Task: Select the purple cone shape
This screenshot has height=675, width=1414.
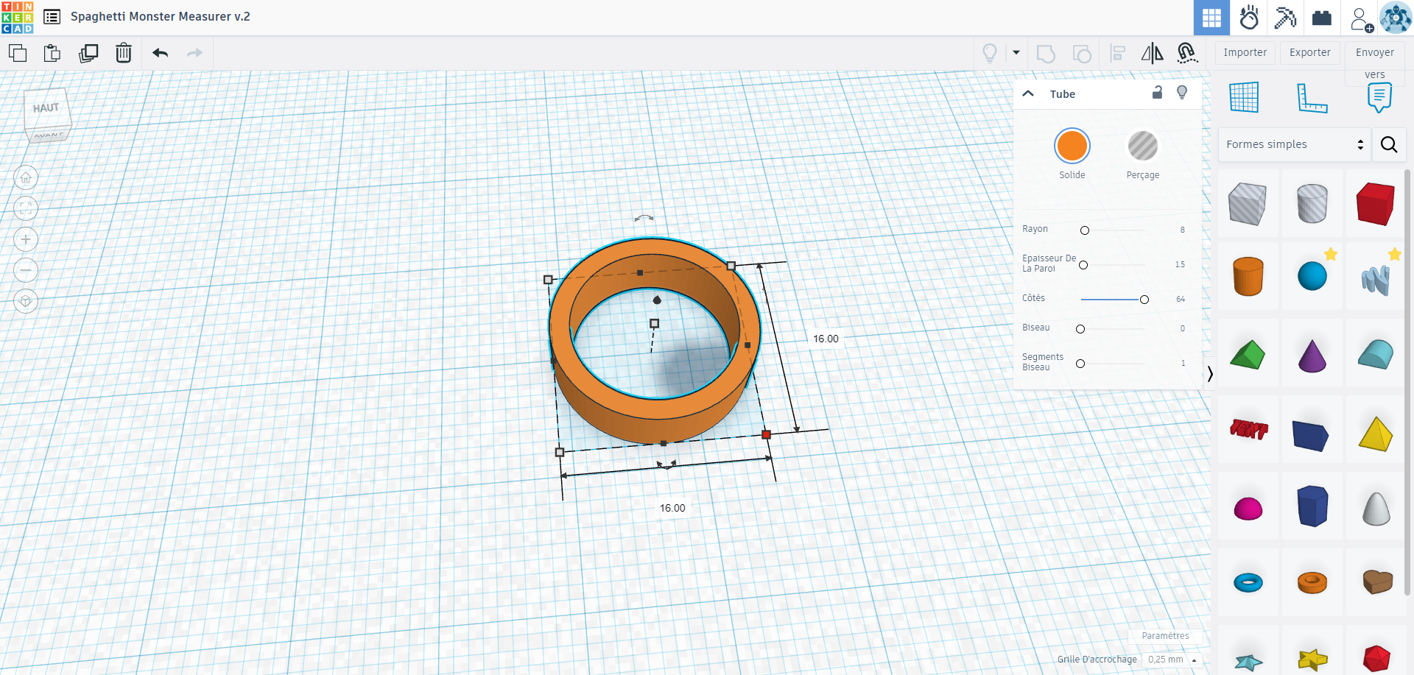Action: coord(1312,355)
